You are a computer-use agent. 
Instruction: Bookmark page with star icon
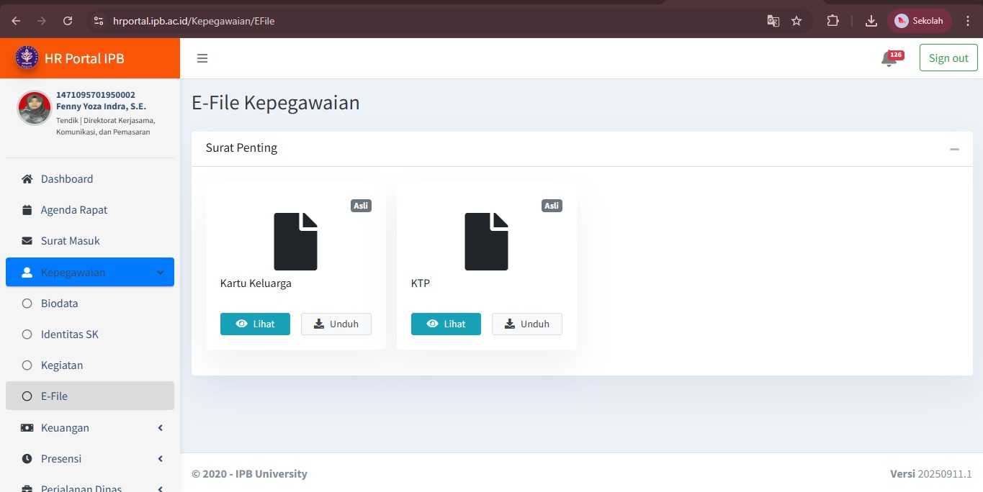[796, 21]
